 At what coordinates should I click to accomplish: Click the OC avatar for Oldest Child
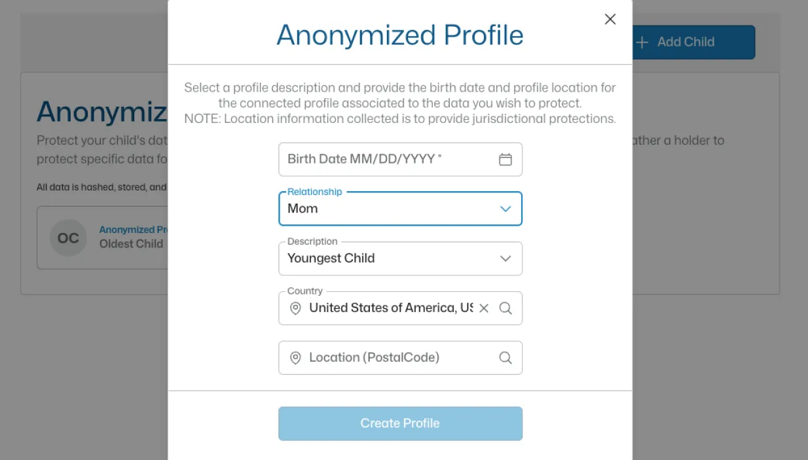[x=68, y=238]
